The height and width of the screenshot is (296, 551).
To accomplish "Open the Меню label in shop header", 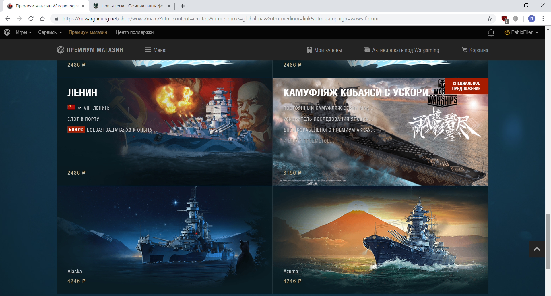I will pos(160,50).
